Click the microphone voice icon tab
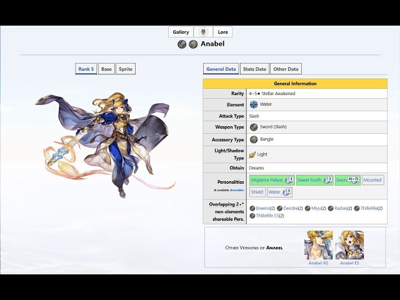 click(x=203, y=32)
